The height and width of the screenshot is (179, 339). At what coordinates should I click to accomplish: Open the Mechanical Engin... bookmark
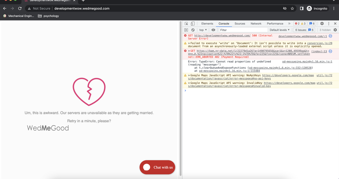19,16
